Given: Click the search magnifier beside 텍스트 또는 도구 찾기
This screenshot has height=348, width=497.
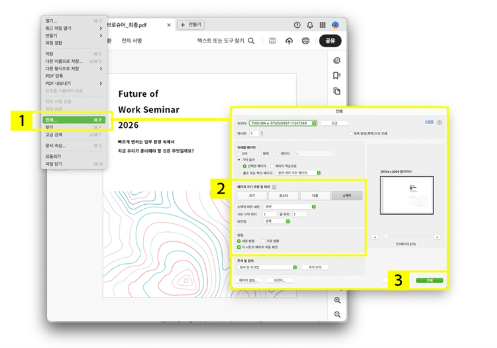Looking at the screenshot, I should pyautogui.click(x=251, y=40).
